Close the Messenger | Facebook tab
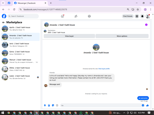Image resolution: width=154 pixels, height=115 pixels. 45,3
